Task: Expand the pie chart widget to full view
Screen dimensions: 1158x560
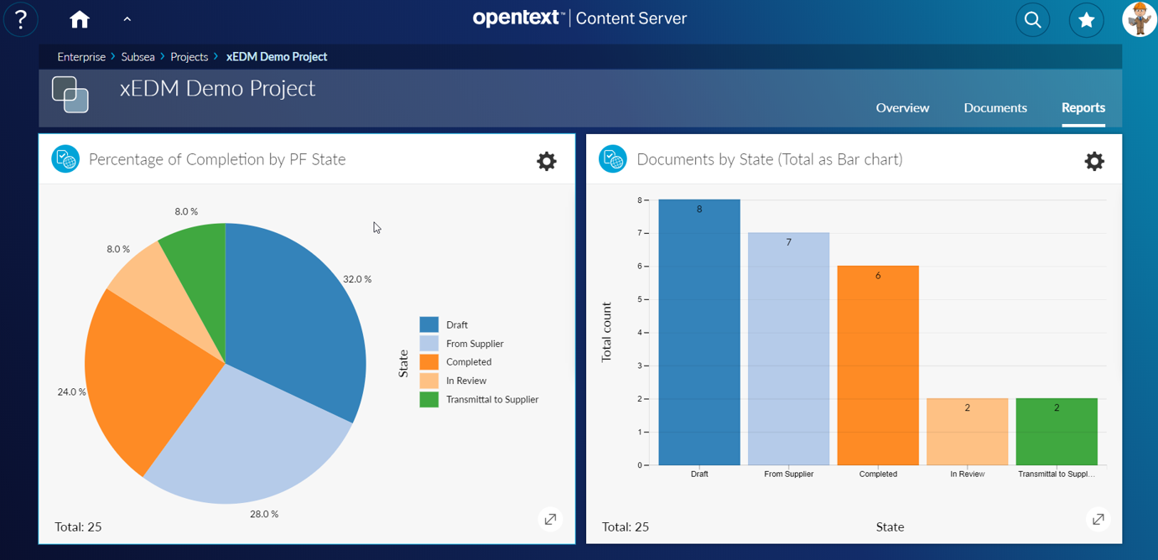Action: tap(550, 520)
